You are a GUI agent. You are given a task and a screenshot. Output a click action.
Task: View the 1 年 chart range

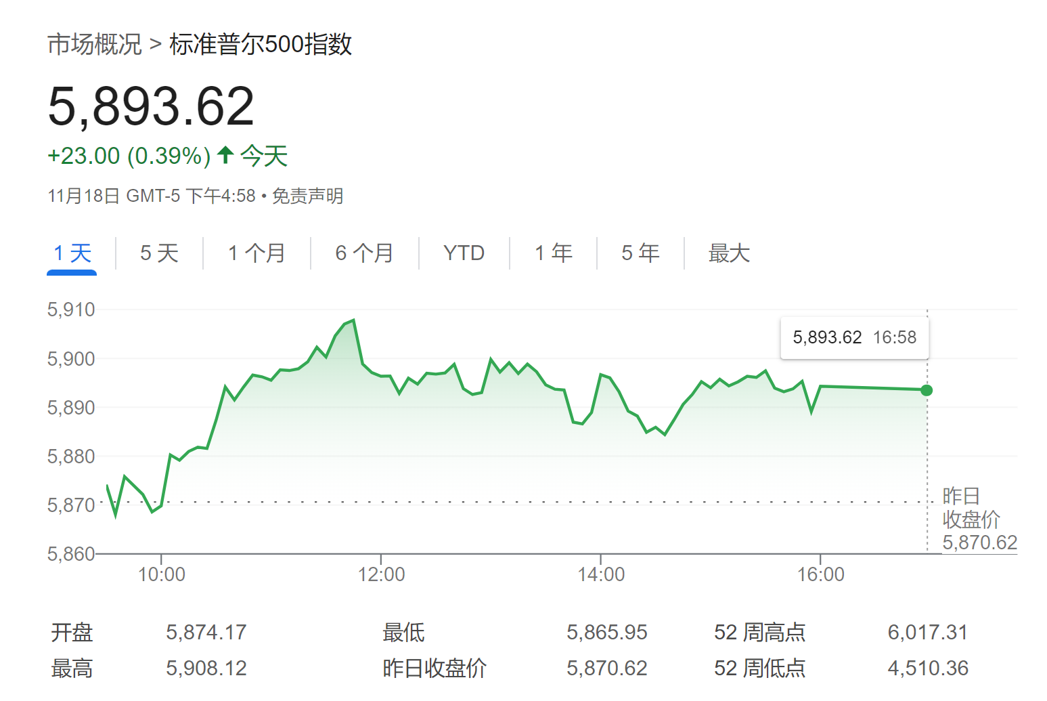click(553, 253)
